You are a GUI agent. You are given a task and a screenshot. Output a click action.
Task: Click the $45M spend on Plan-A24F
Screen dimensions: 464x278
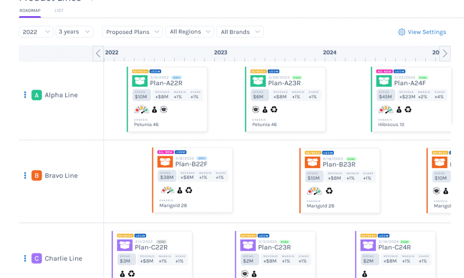point(385,97)
